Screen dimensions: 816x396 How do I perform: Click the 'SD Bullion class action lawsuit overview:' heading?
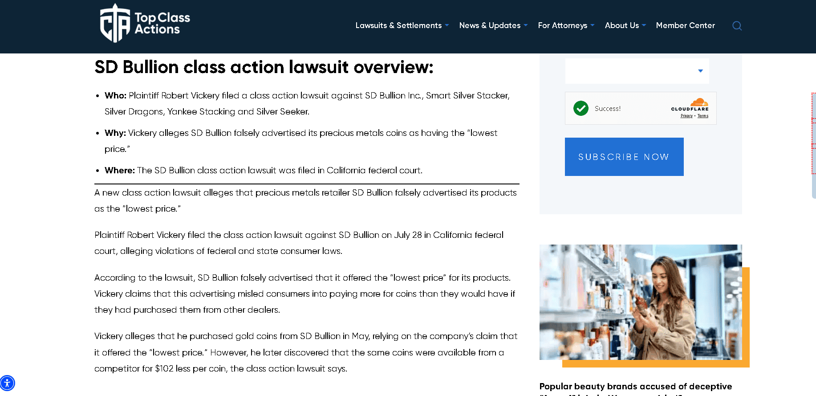(x=264, y=67)
